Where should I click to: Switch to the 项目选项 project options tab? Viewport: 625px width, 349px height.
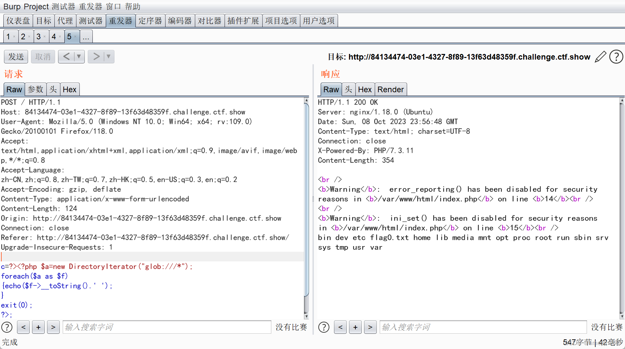(x=281, y=21)
